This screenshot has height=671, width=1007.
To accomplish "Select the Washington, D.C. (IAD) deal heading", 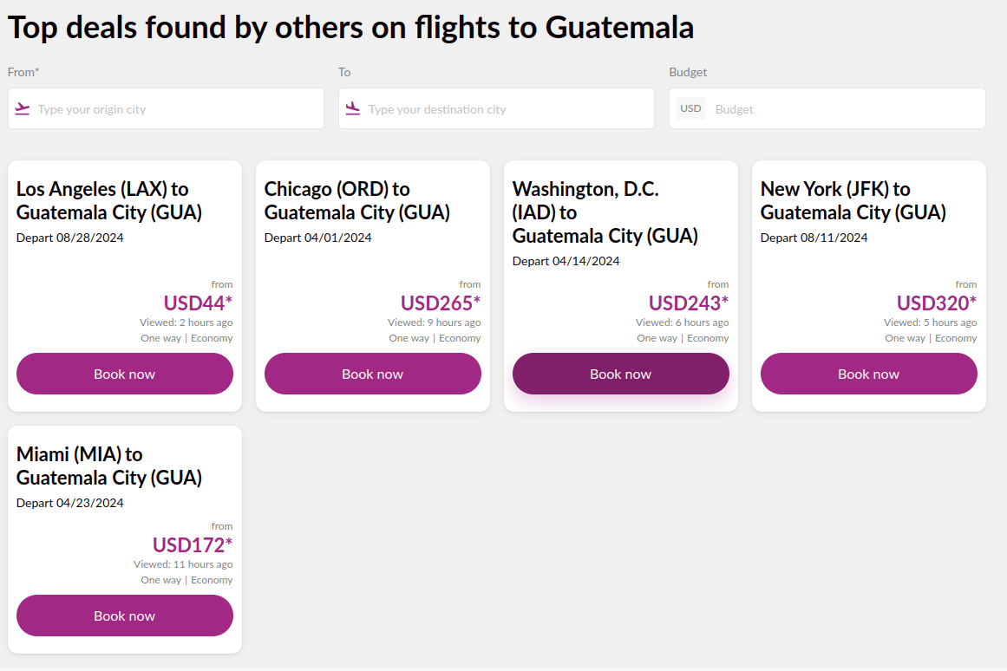I will pos(605,212).
